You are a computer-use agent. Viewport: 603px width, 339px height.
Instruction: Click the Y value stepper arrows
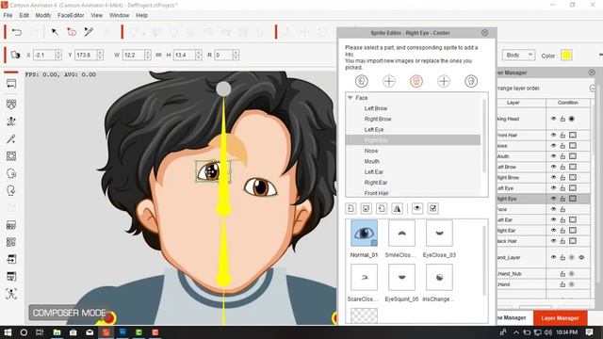(x=100, y=55)
